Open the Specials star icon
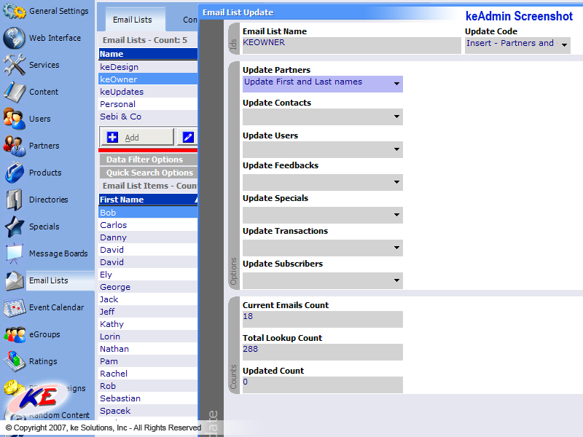583x437 pixels. click(x=14, y=227)
